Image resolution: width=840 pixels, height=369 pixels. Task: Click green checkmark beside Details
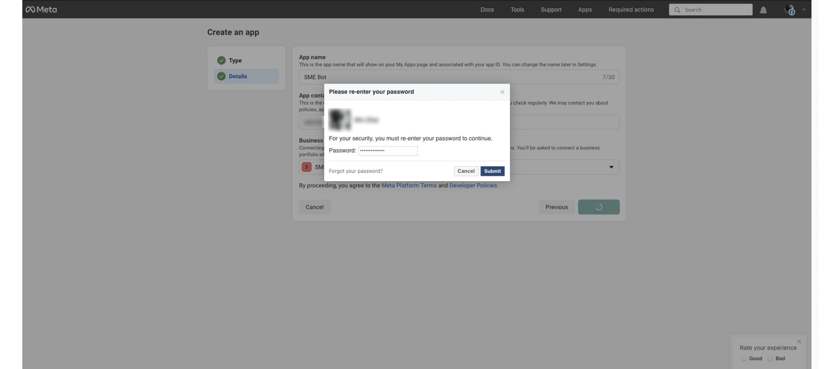point(221,76)
